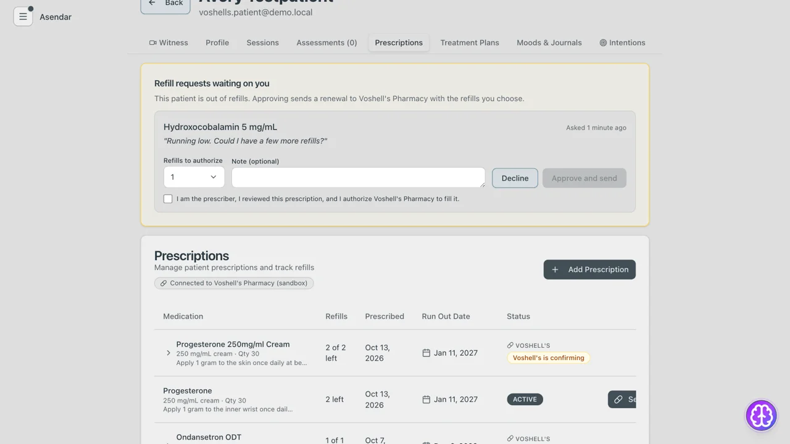Select the Treatment Plans tab
The width and height of the screenshot is (790, 444).
click(470, 43)
